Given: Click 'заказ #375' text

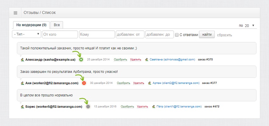Looking at the screenshot, I should coord(205,60).
